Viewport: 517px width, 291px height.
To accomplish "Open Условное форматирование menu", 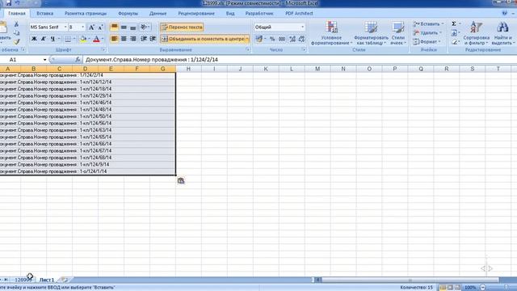I will coord(331,33).
